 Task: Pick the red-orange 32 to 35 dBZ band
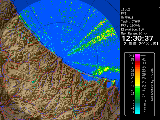[137, 67]
